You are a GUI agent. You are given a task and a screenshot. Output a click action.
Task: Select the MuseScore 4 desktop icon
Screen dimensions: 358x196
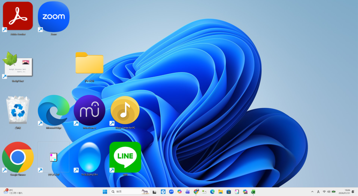[x=89, y=110]
